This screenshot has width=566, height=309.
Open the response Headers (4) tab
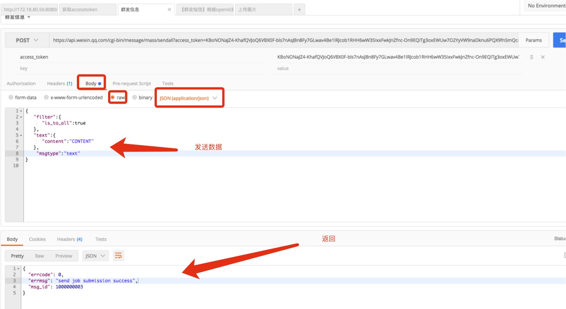click(70, 239)
